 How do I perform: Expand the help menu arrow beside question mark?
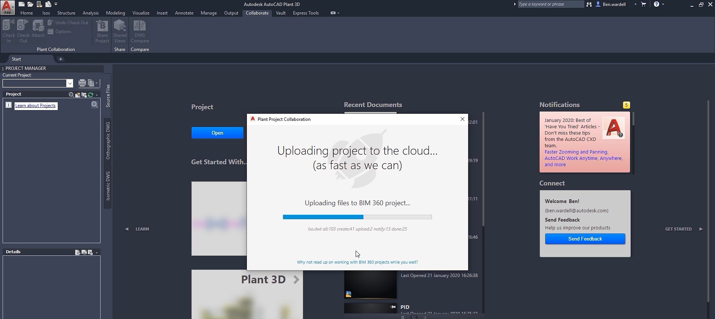pos(663,4)
